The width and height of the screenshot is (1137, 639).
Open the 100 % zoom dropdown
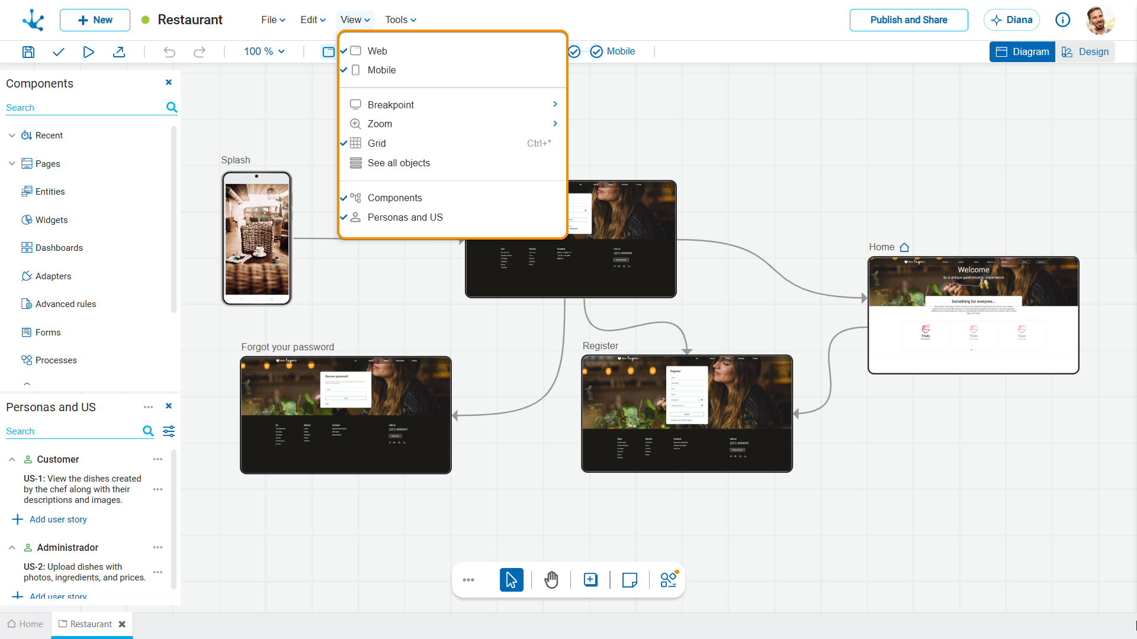[264, 51]
